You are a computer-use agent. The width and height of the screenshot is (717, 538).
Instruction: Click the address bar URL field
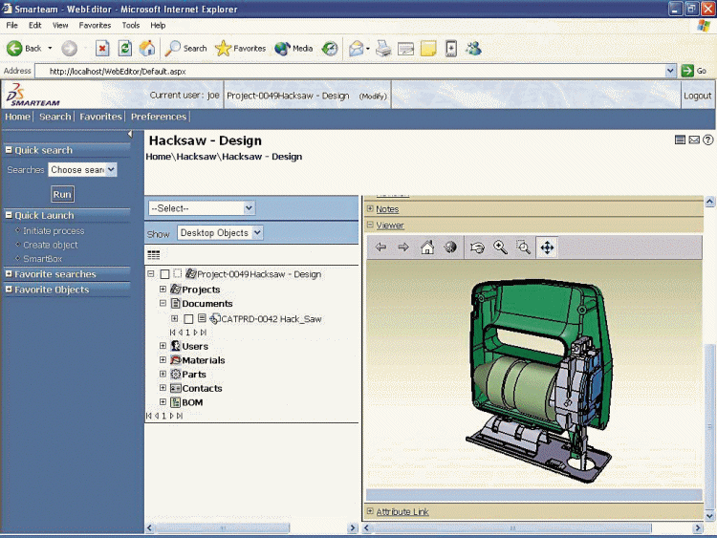coord(350,71)
